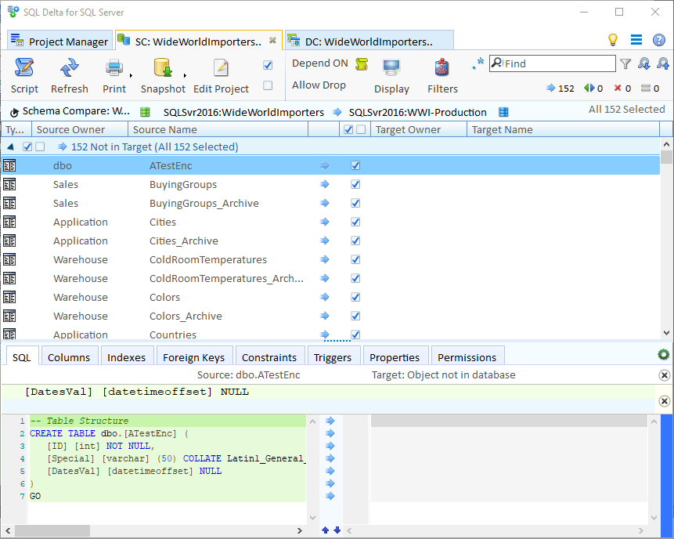Click the list scrollbar down arrow
Image resolution: width=674 pixels, height=539 pixels.
pyautogui.click(x=666, y=332)
